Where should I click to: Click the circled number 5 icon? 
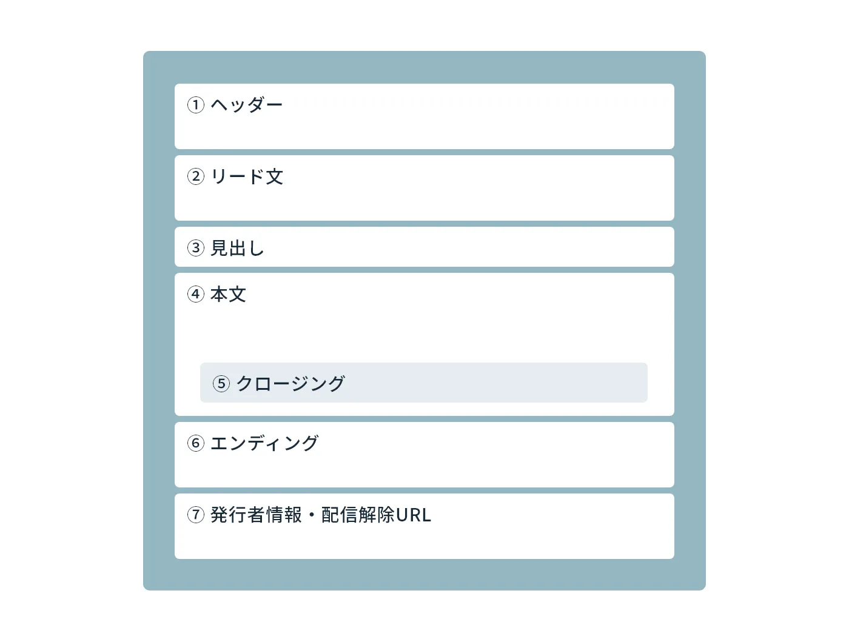[x=221, y=383]
